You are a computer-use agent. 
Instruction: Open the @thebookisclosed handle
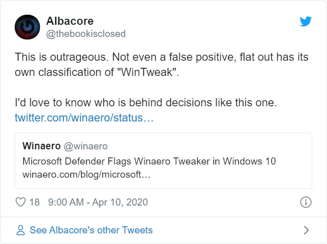(x=86, y=34)
